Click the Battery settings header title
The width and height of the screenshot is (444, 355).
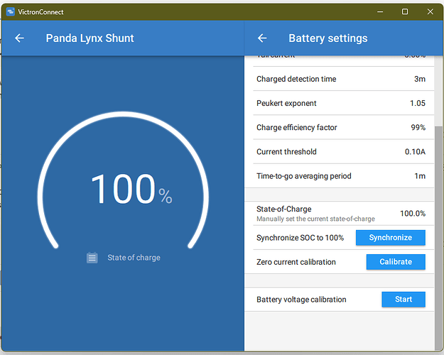tap(327, 38)
